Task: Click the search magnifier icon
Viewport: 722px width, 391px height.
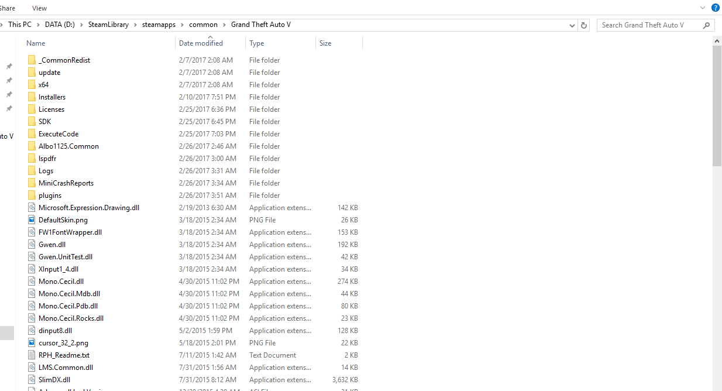Action: pyautogui.click(x=706, y=25)
